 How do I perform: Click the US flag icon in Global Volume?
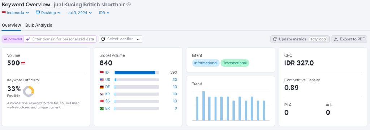click(102, 80)
